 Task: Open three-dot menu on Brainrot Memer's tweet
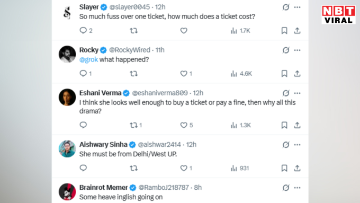point(298,188)
